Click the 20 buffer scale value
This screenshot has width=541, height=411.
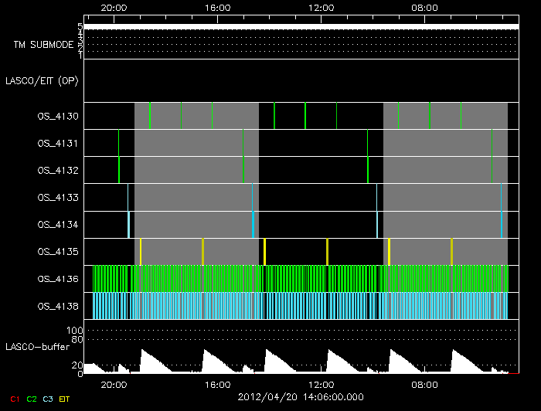point(77,365)
